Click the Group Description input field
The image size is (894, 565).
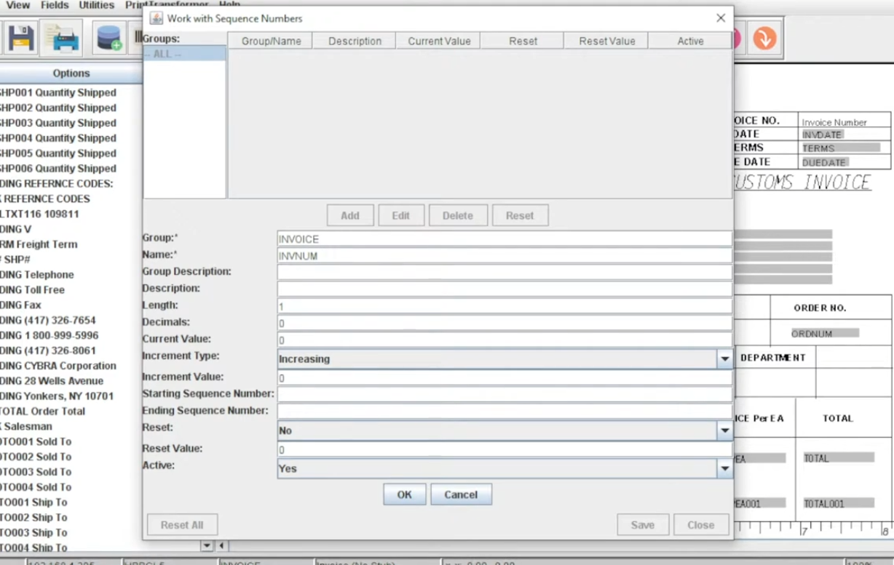click(x=505, y=273)
